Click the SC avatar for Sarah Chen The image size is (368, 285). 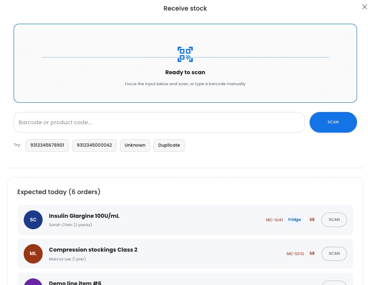(x=33, y=220)
